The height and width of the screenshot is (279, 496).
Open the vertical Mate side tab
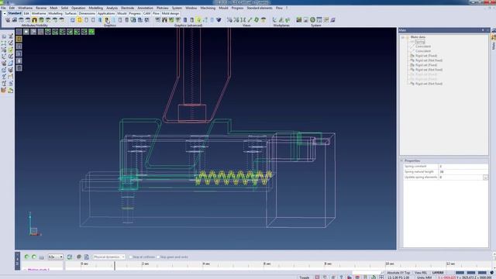pyautogui.click(x=493, y=45)
